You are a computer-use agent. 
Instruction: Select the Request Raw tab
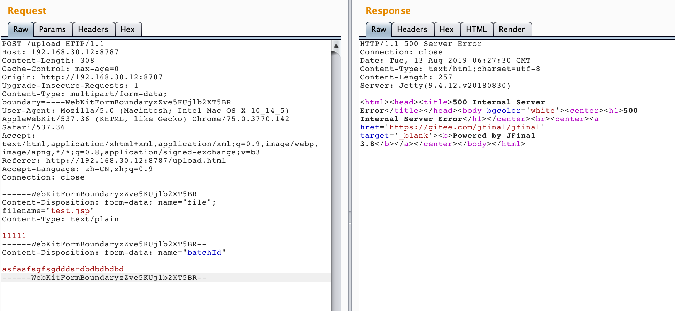(x=21, y=29)
